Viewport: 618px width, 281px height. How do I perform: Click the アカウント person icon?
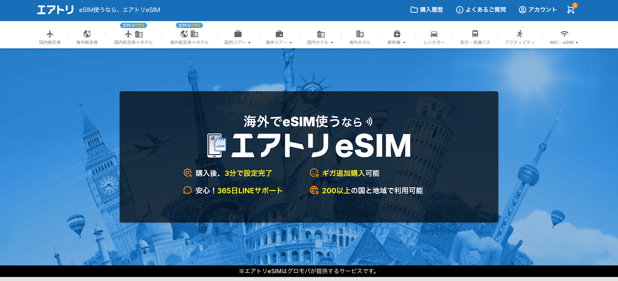(x=523, y=10)
